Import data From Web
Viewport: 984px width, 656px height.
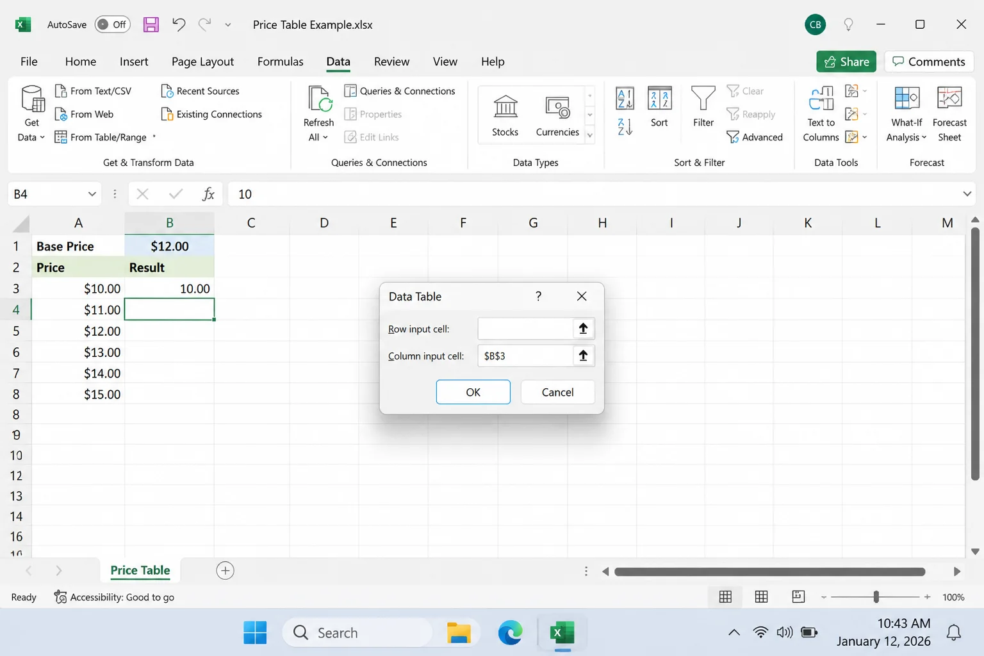point(84,114)
